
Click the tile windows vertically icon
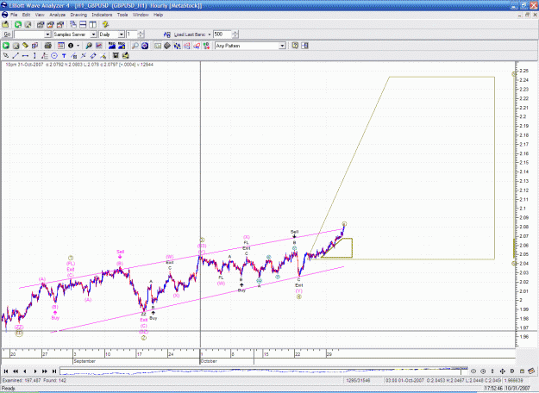(x=92, y=24)
